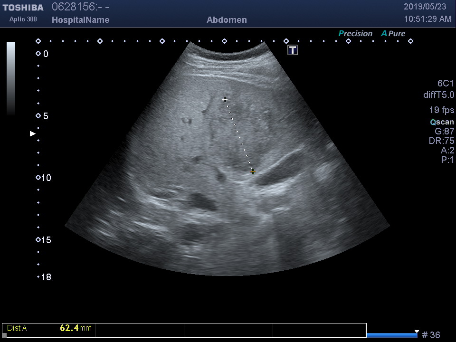Screen dimensions: 456x342
Task: Click the 10 cm depth marker
Action: point(43,178)
